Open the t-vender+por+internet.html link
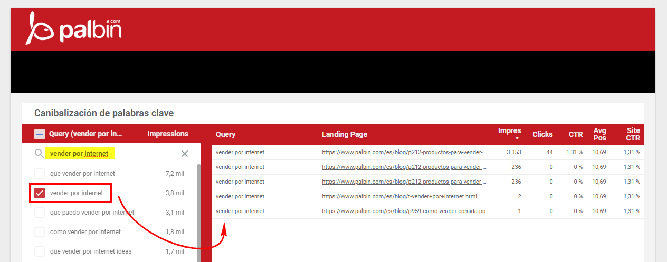Screen dimensions: 667x262 pyautogui.click(x=399, y=197)
